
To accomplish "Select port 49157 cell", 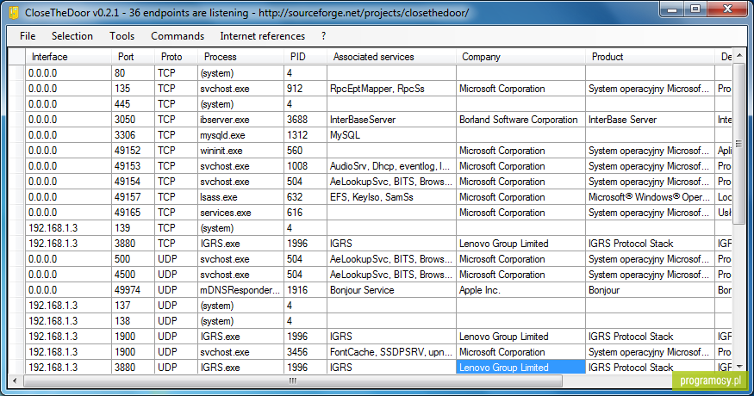I will (x=134, y=197).
